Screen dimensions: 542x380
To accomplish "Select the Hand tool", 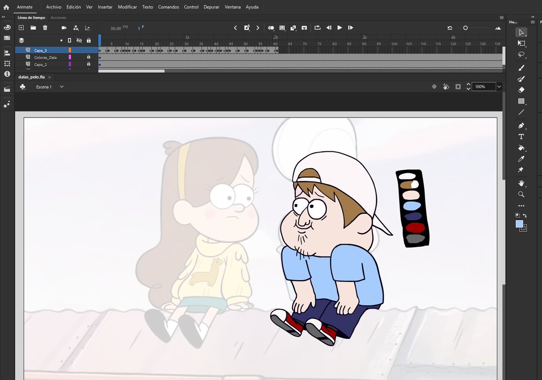I will tap(521, 183).
